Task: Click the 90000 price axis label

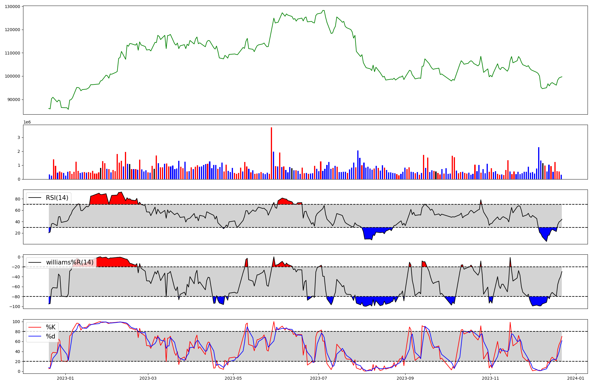Action: coord(14,100)
